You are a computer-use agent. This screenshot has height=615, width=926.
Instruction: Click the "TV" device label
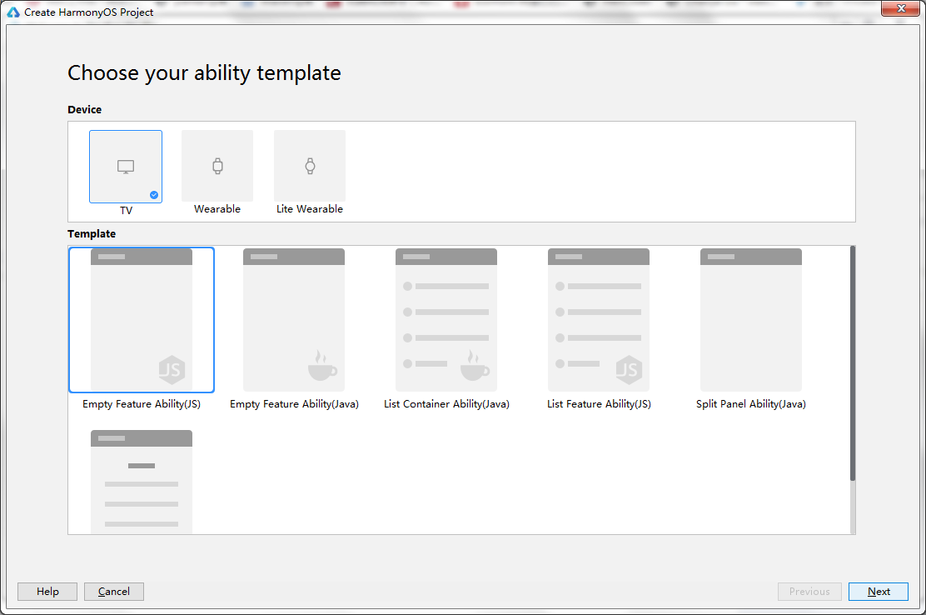127,210
